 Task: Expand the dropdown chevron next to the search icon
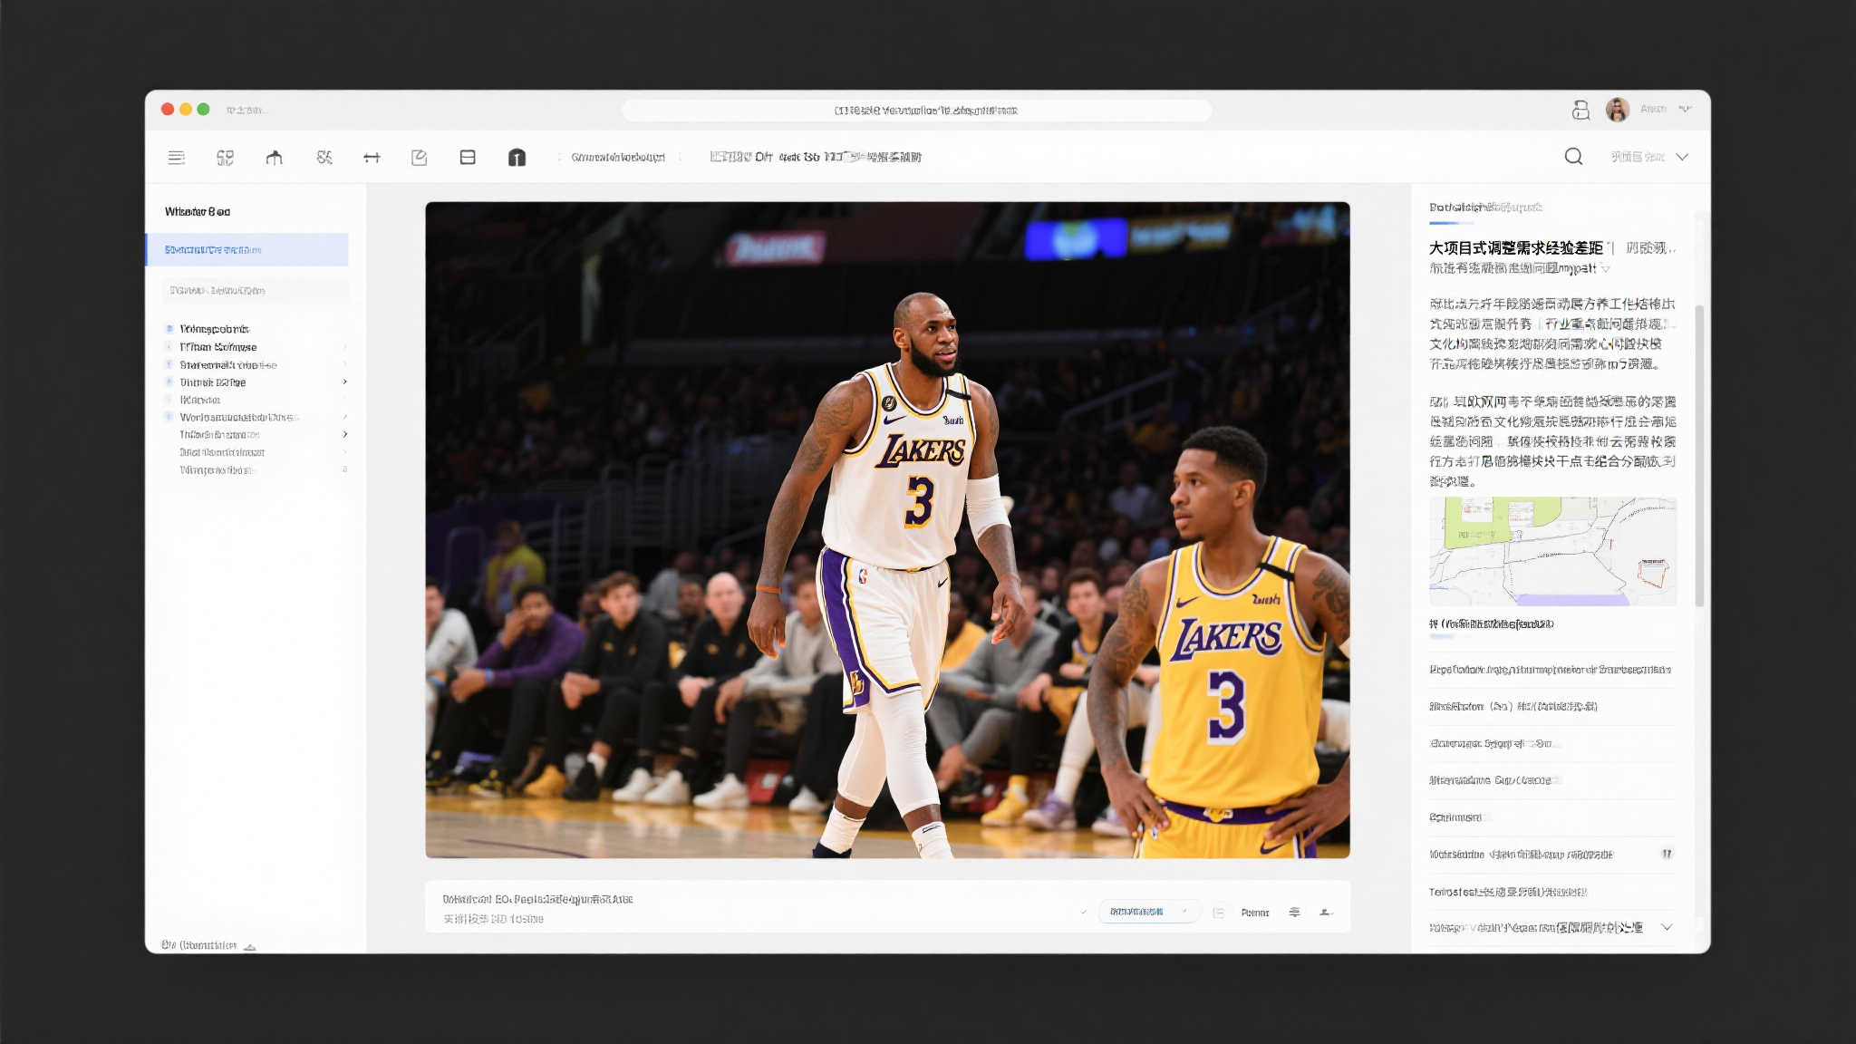click(1682, 157)
